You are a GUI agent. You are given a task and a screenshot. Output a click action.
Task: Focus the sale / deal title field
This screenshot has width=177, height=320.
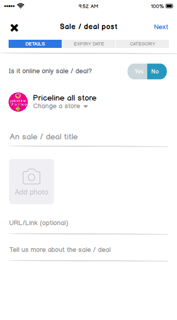pos(88,137)
